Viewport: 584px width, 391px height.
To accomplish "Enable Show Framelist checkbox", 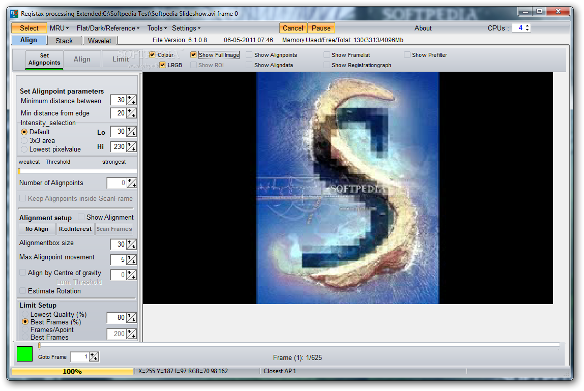I will click(327, 55).
